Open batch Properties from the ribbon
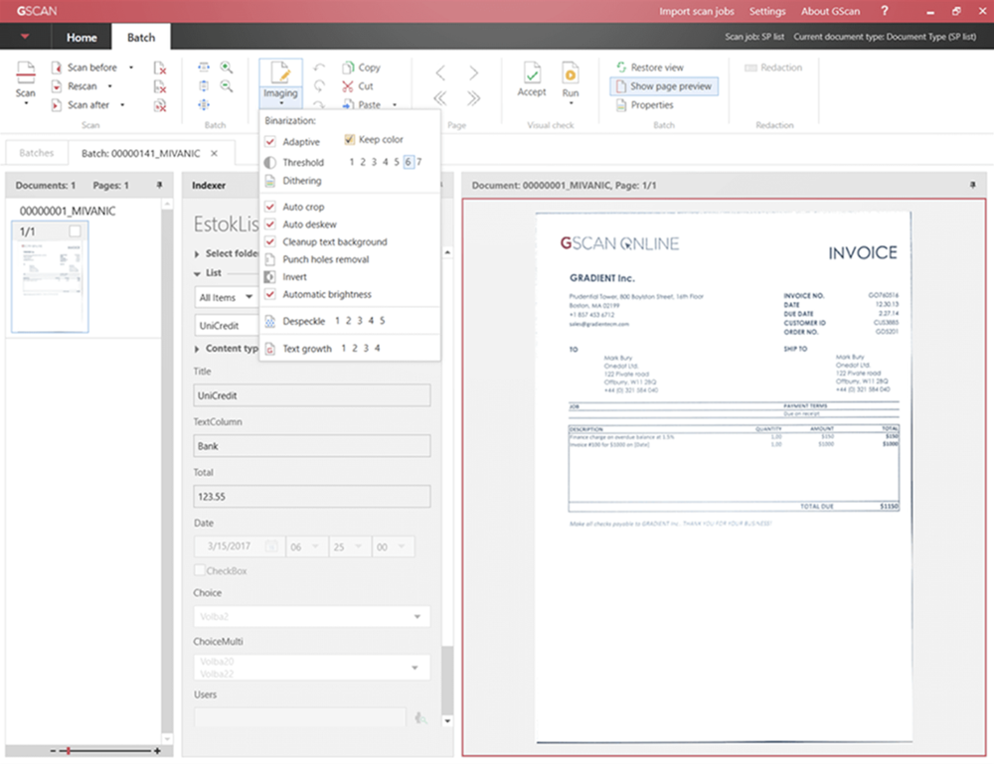 (x=645, y=105)
